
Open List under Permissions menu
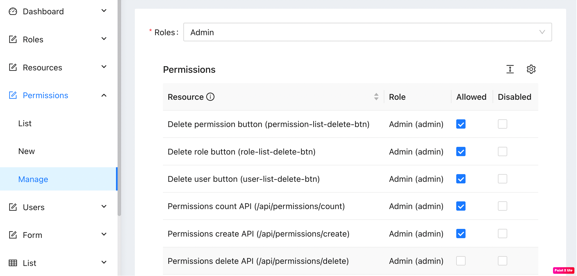point(25,123)
